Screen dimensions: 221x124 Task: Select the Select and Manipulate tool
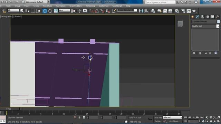tap(79, 11)
